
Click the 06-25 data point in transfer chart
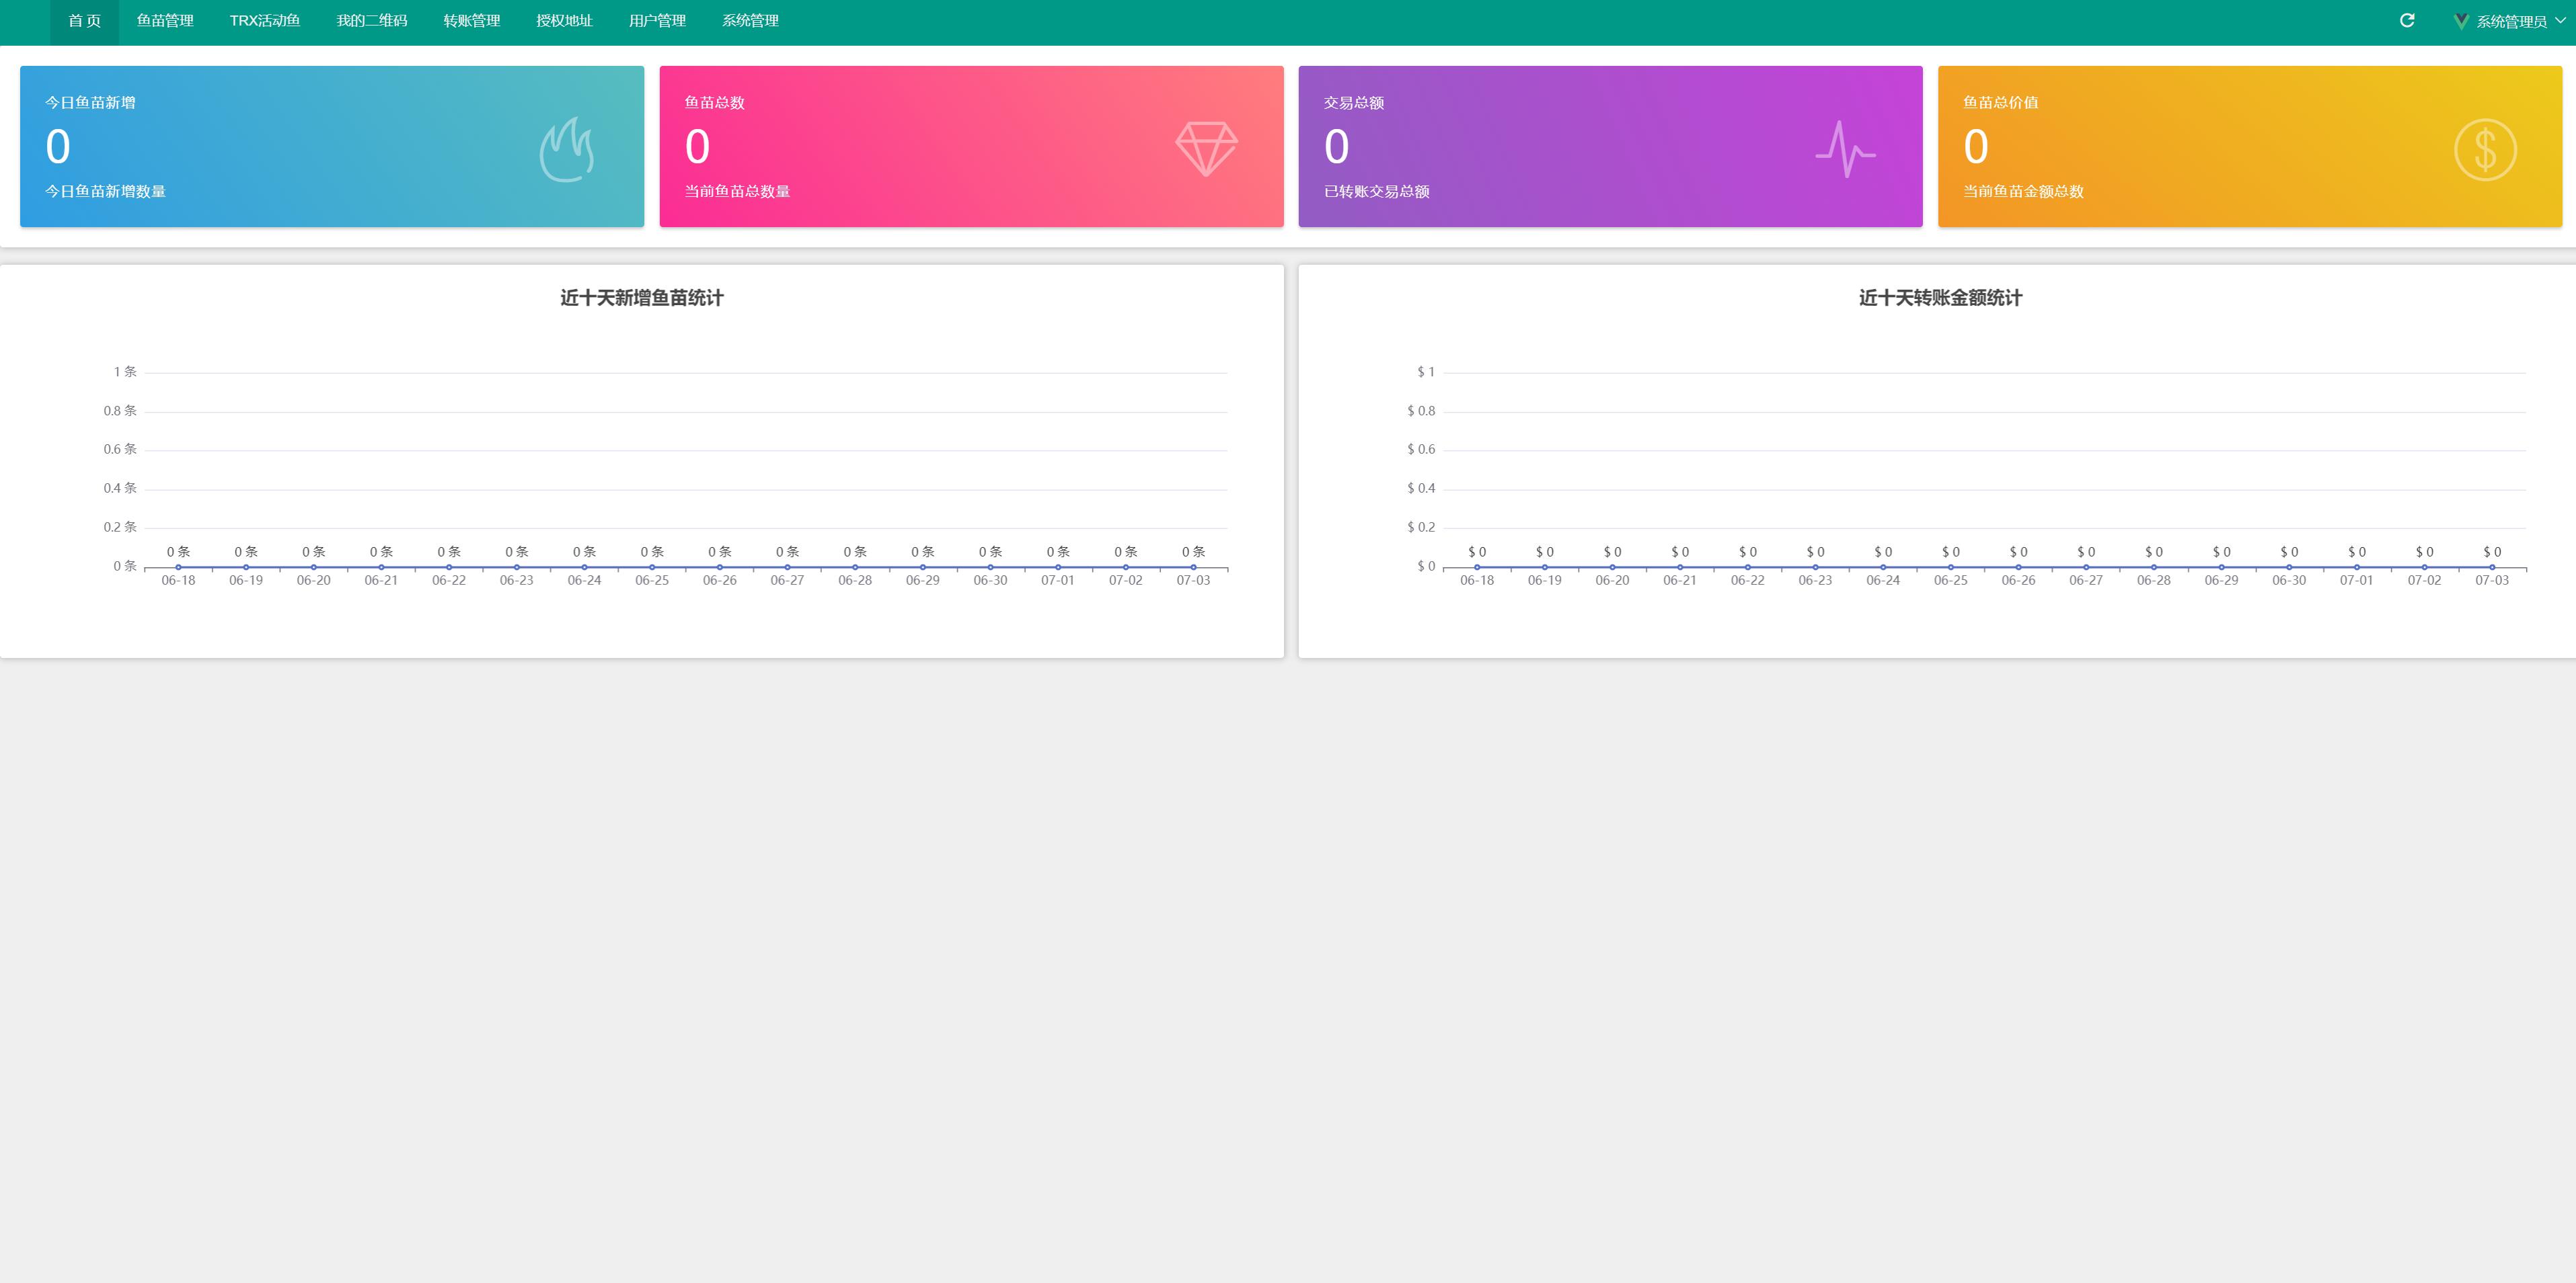point(1951,567)
